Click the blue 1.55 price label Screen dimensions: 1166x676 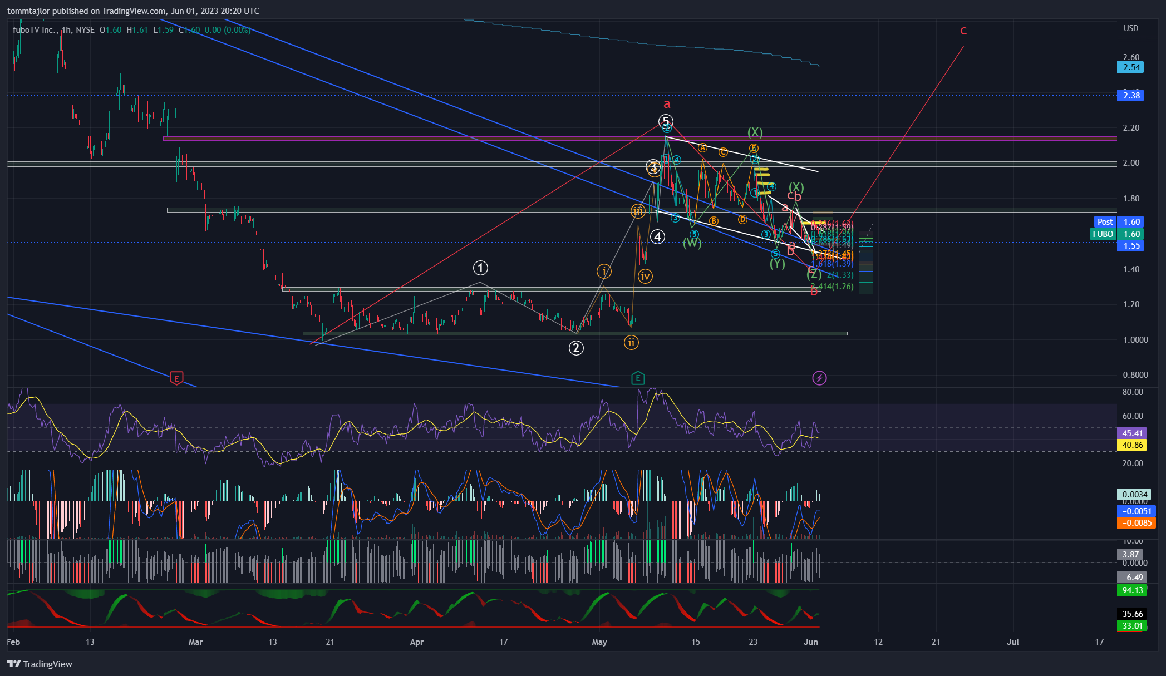pyautogui.click(x=1130, y=246)
